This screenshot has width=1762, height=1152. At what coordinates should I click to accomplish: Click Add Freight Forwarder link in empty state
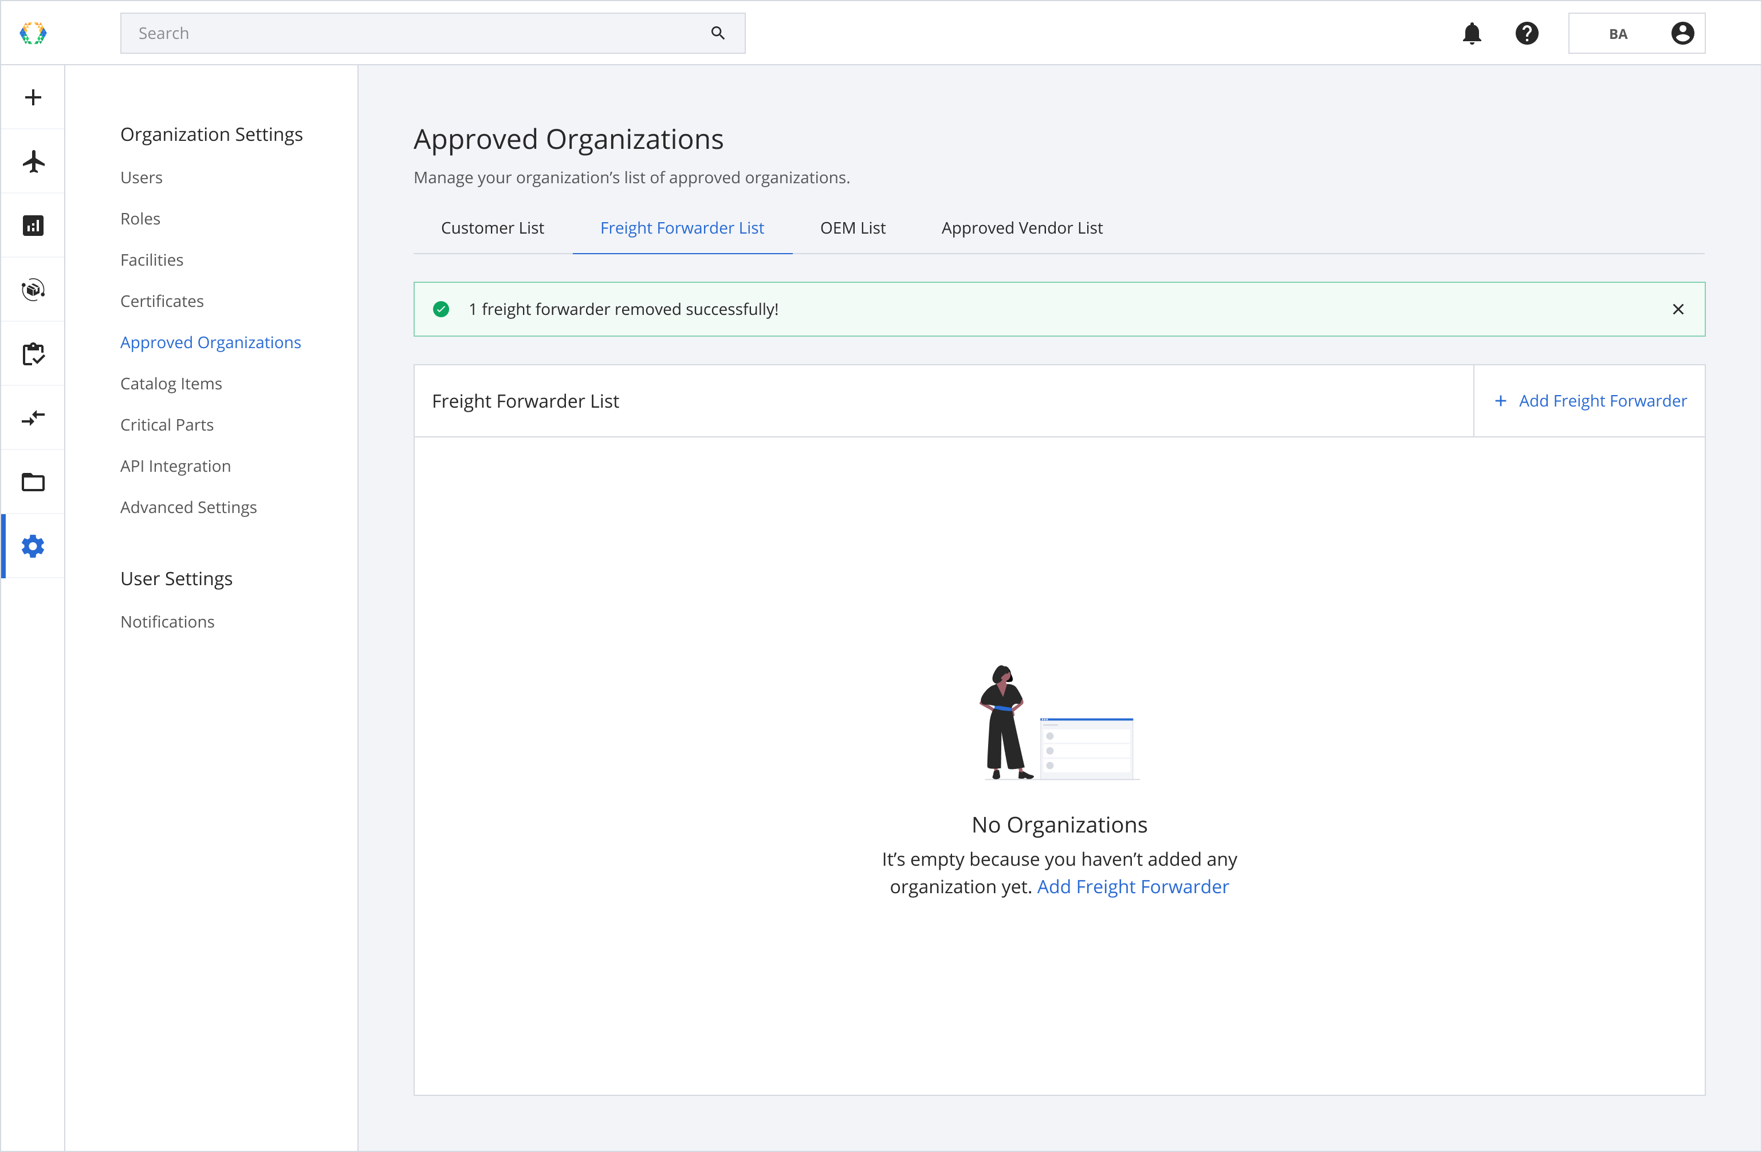tap(1132, 886)
